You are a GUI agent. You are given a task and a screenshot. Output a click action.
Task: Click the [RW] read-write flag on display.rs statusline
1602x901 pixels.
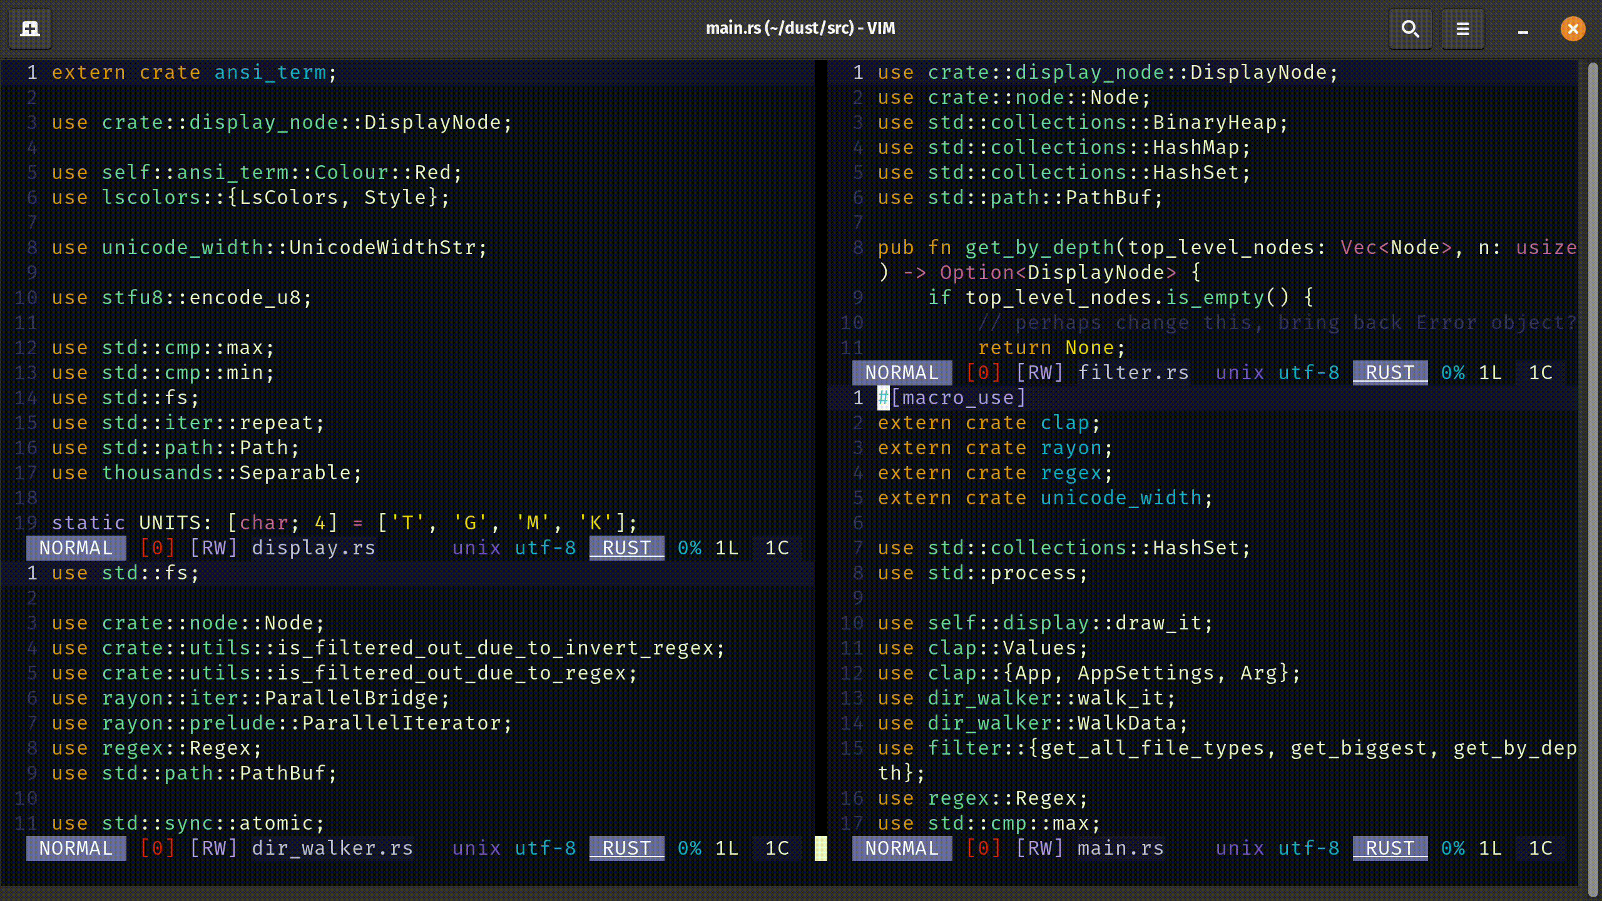[213, 547]
